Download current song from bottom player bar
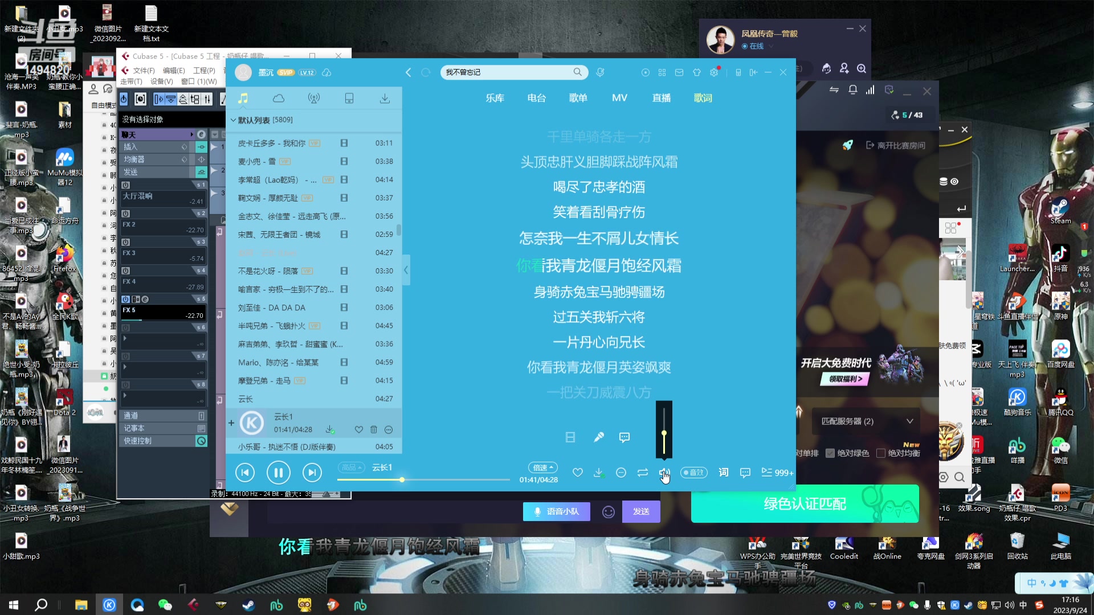This screenshot has height=615, width=1094. [x=599, y=473]
